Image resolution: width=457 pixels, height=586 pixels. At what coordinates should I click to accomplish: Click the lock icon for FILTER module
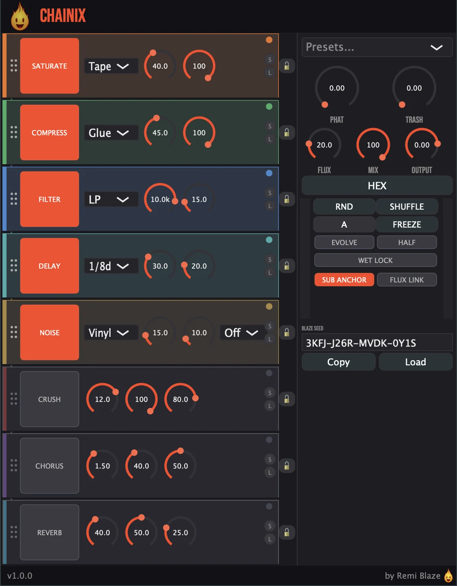pyautogui.click(x=287, y=199)
